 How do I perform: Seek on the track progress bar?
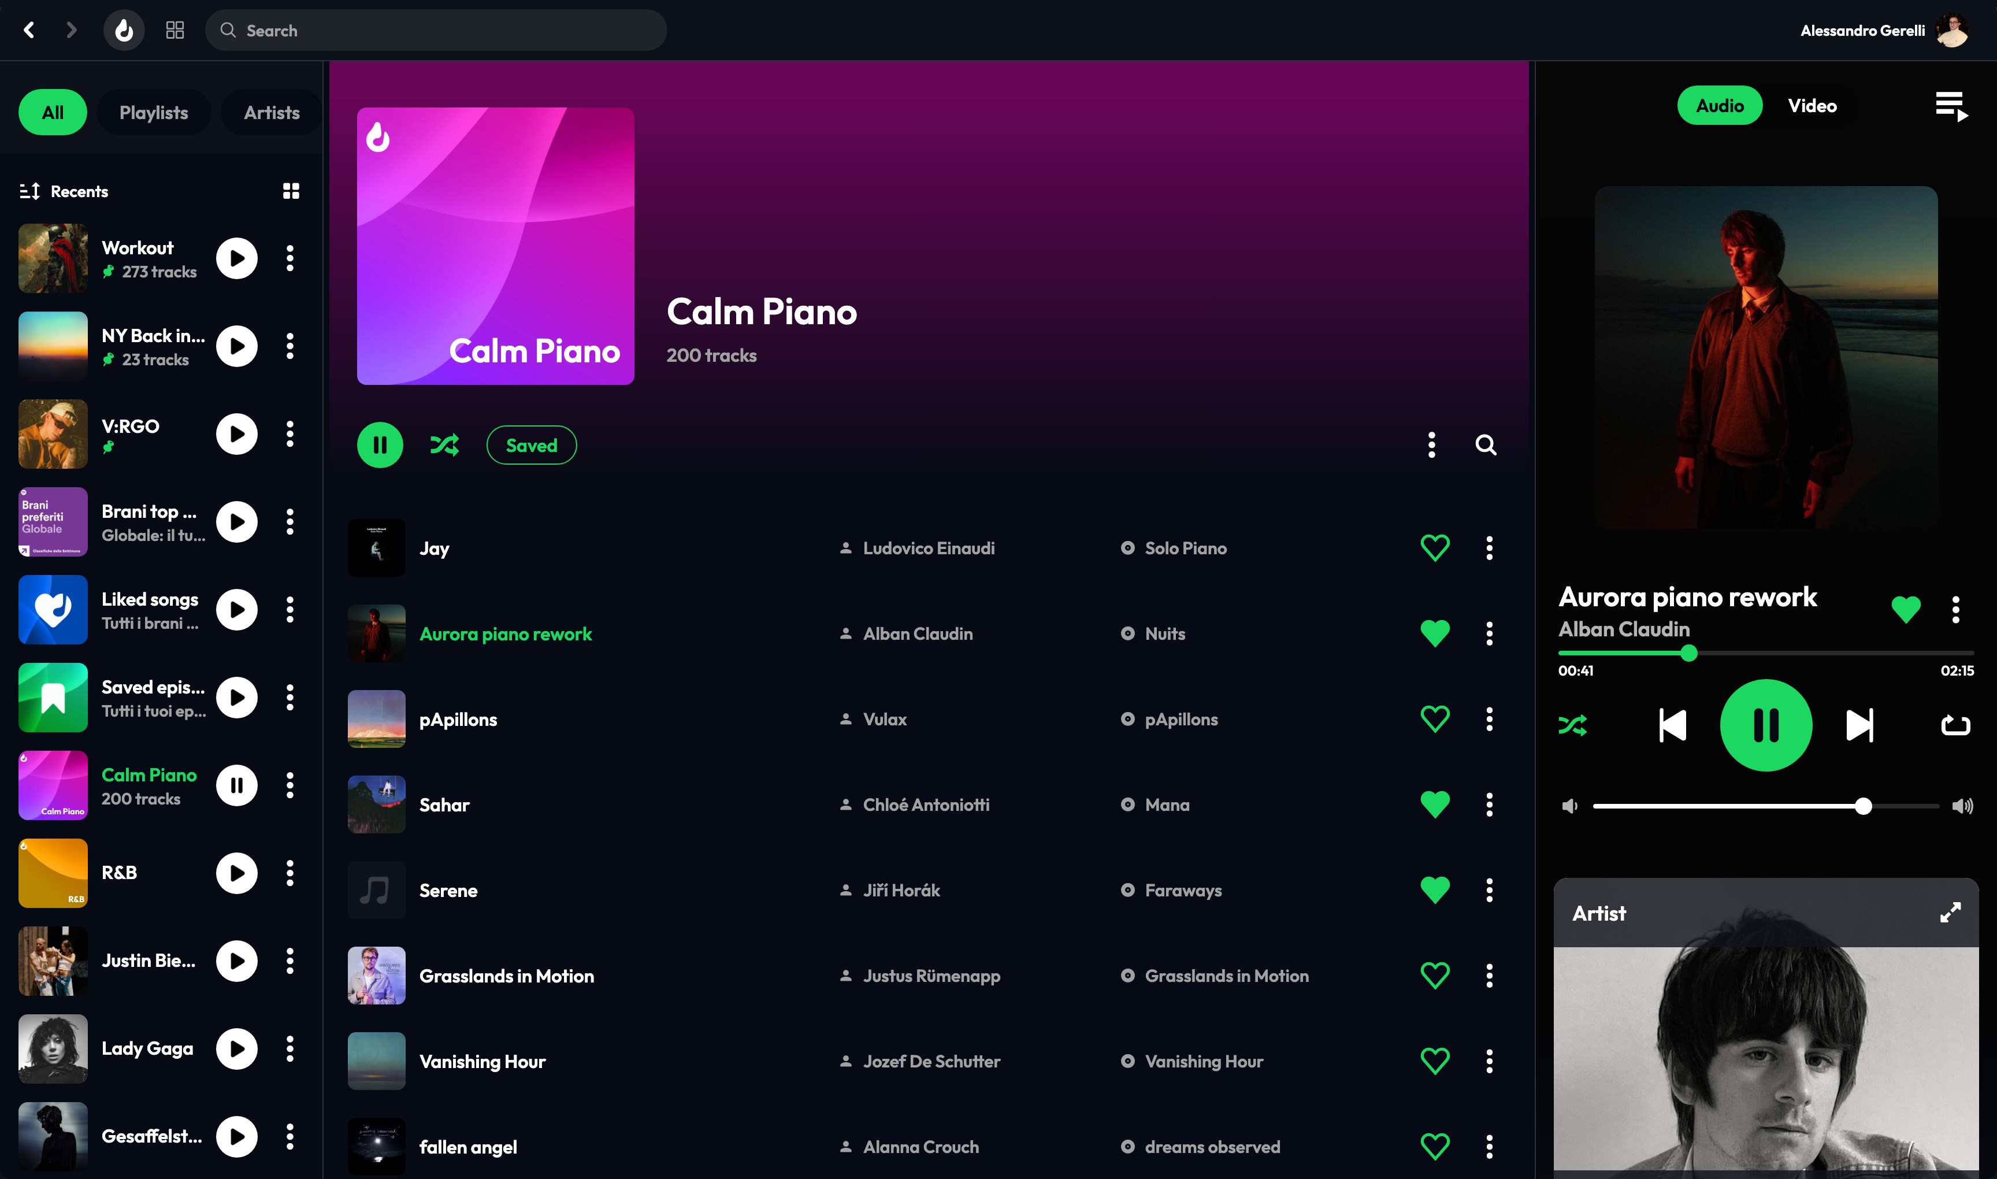click(x=1766, y=653)
